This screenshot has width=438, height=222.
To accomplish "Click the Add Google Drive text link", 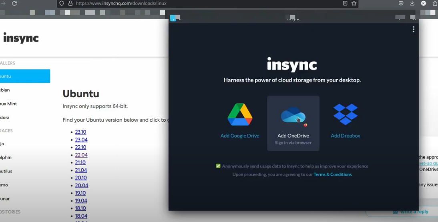I will click(240, 136).
